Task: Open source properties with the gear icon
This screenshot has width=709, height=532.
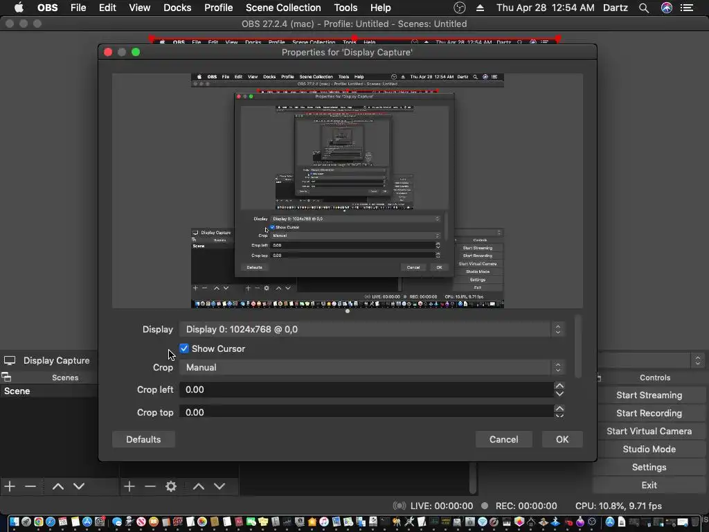Action: coord(171,486)
